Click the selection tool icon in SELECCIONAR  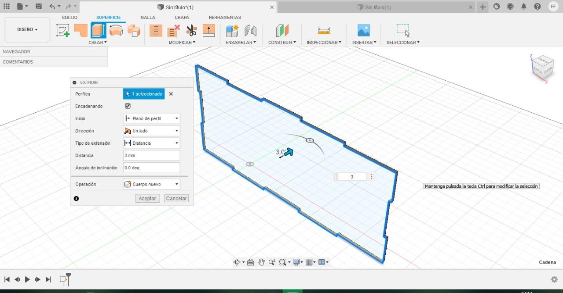tap(403, 31)
